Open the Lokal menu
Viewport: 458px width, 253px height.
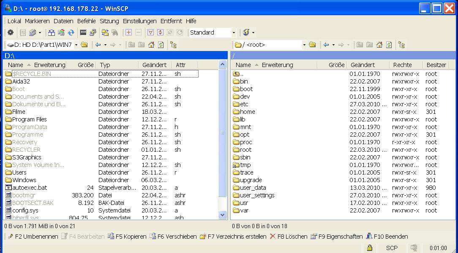14,21
